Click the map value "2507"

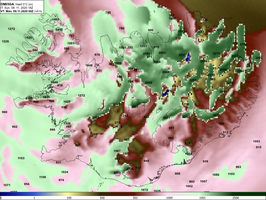point(135,107)
